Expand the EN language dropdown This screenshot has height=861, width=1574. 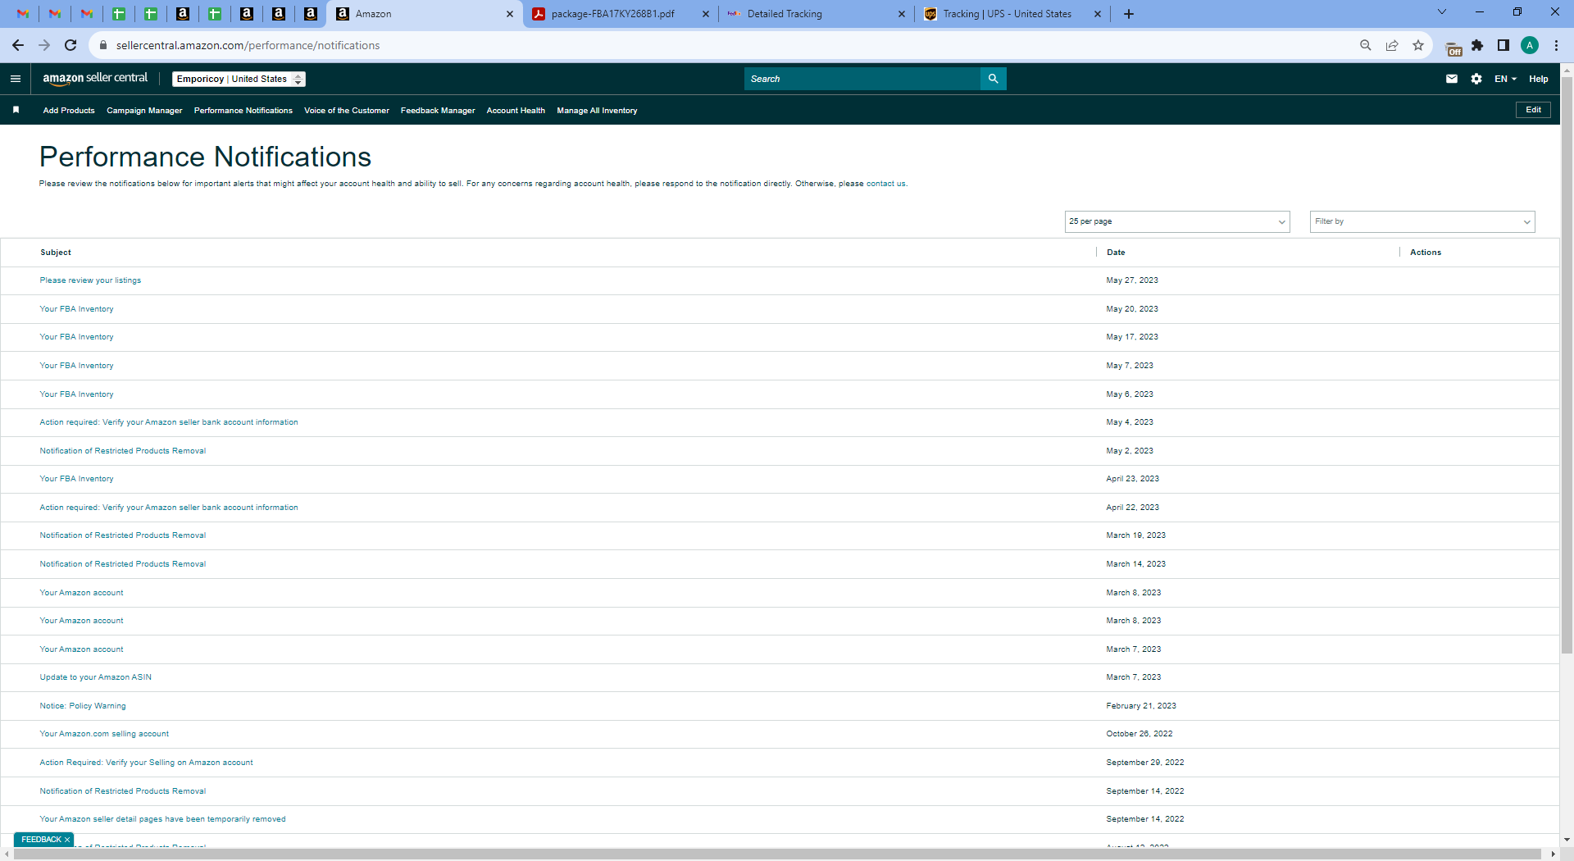point(1505,79)
